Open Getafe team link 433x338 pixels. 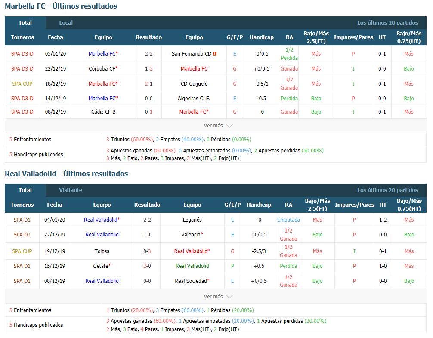coord(102,266)
